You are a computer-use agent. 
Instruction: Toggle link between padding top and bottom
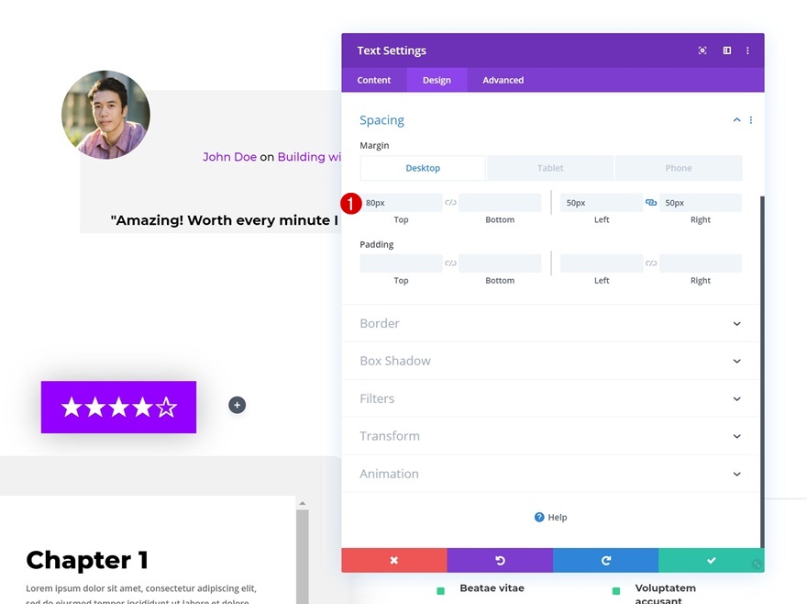coord(450,263)
